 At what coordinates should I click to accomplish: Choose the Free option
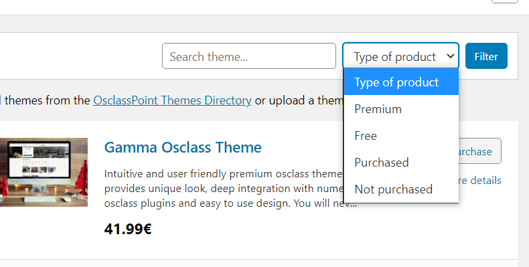click(401, 136)
